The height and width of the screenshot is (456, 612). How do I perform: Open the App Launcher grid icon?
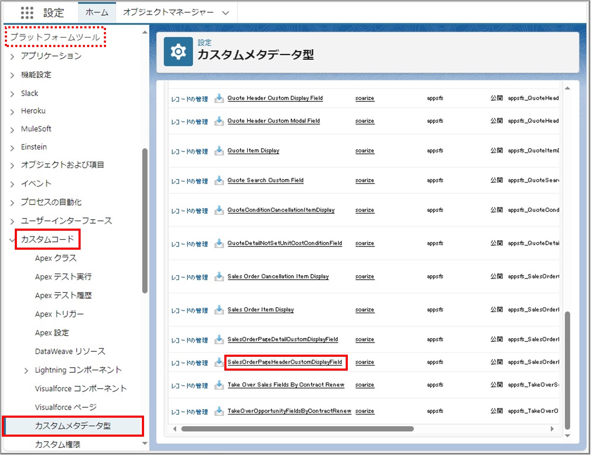pyautogui.click(x=27, y=12)
